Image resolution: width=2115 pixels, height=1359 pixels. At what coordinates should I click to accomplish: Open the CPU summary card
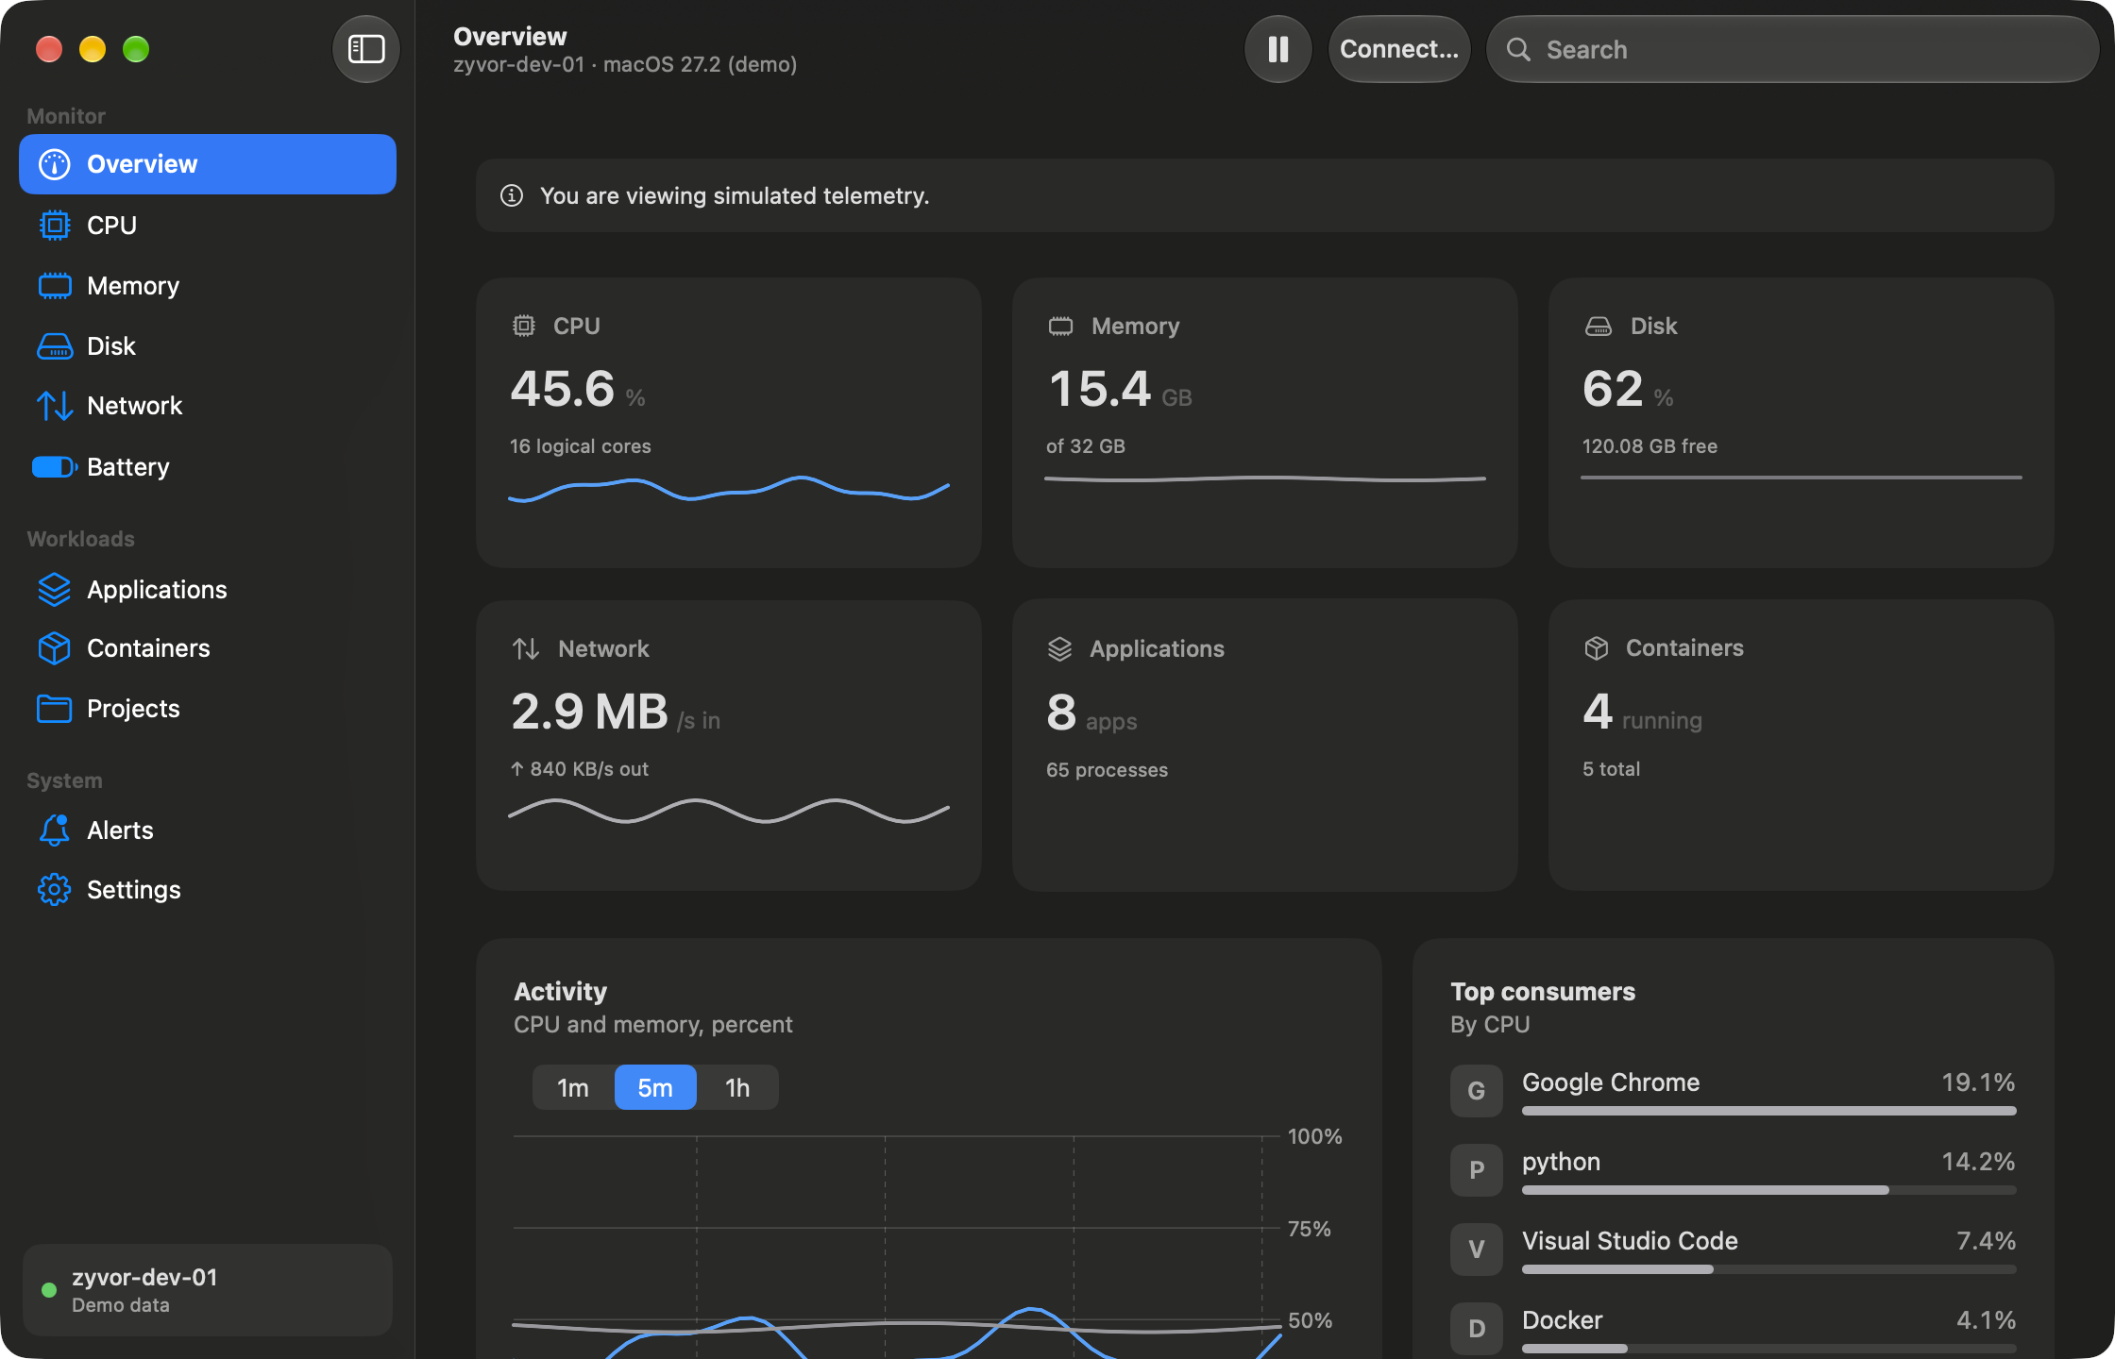[729, 422]
